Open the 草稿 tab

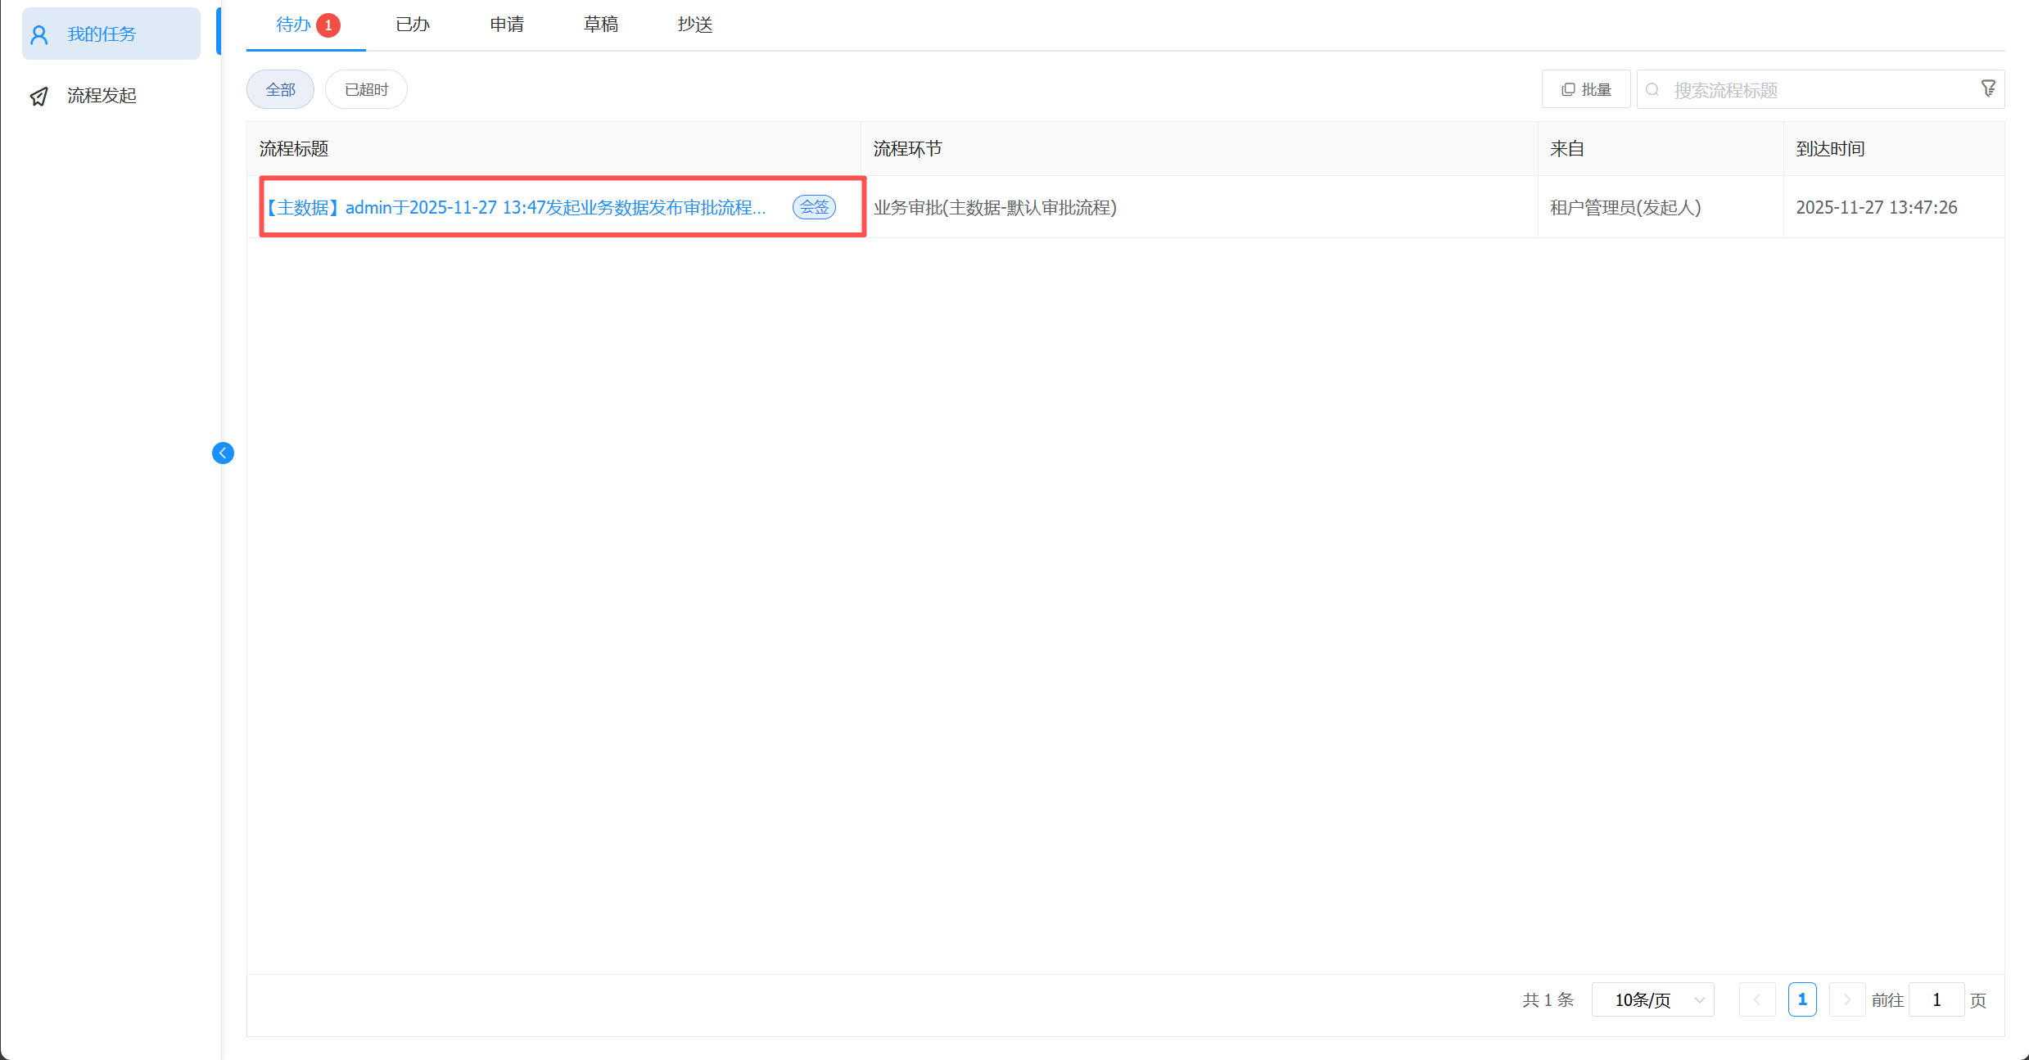tap(600, 25)
